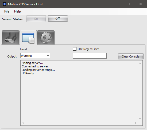Click the RegEx filter text field
Screen dimensions: 147x130
point(90,56)
